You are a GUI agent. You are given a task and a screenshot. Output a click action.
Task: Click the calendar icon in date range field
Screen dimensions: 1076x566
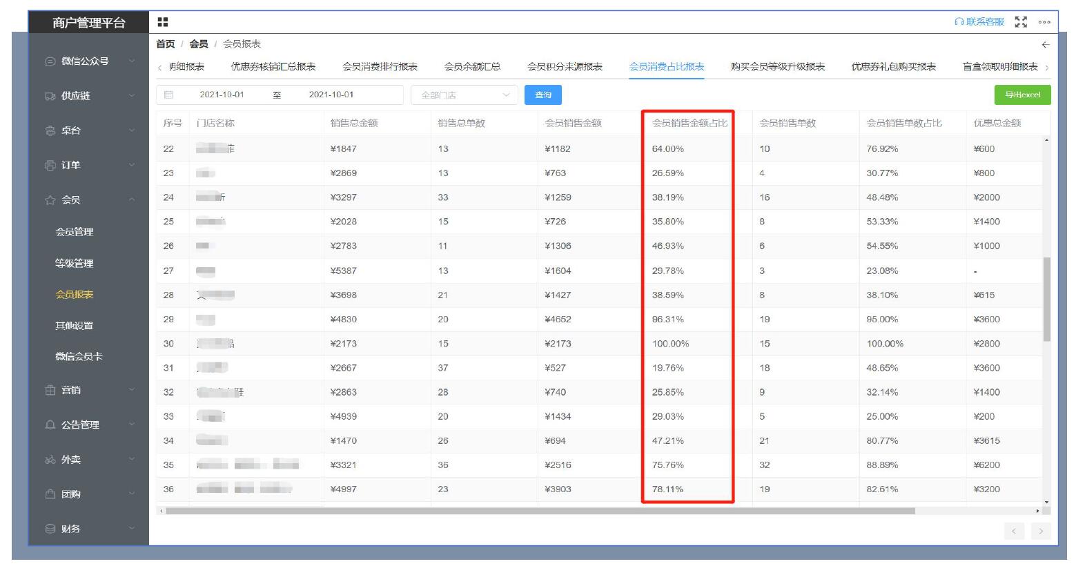click(x=168, y=95)
